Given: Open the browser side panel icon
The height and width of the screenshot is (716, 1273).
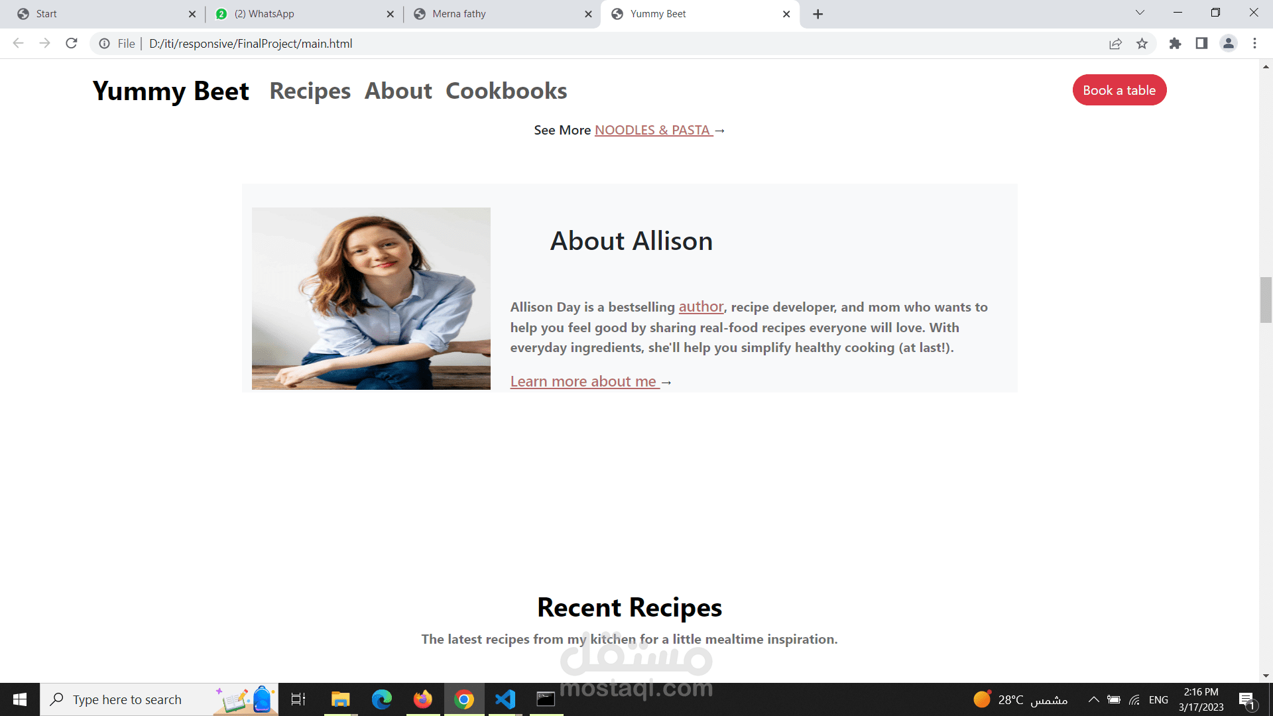Looking at the screenshot, I should [x=1201, y=44].
